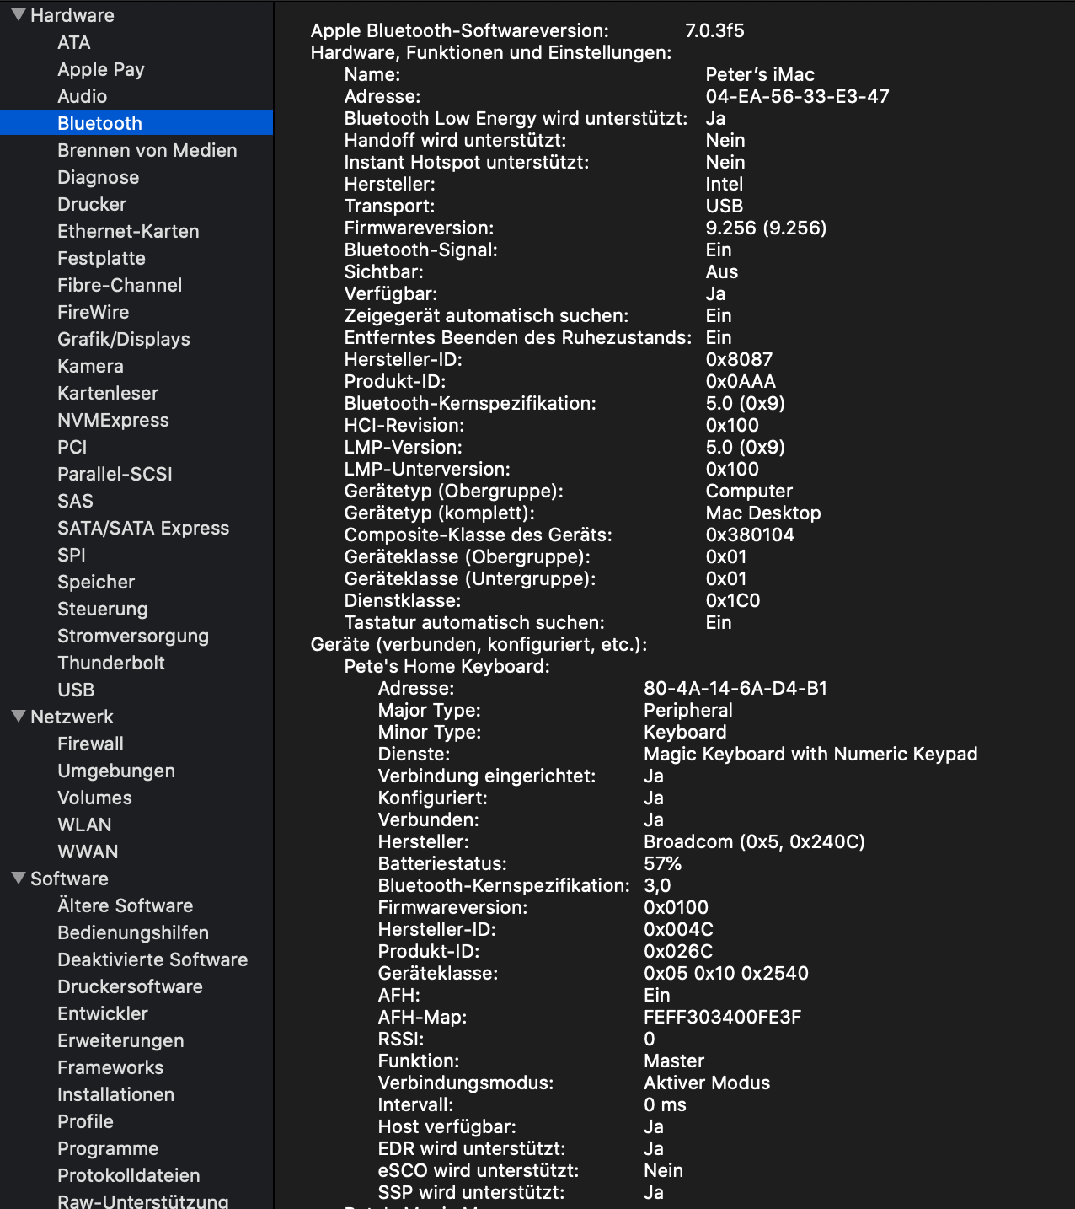The image size is (1075, 1209).
Task: Select Audio in the sidebar
Action: click(82, 96)
